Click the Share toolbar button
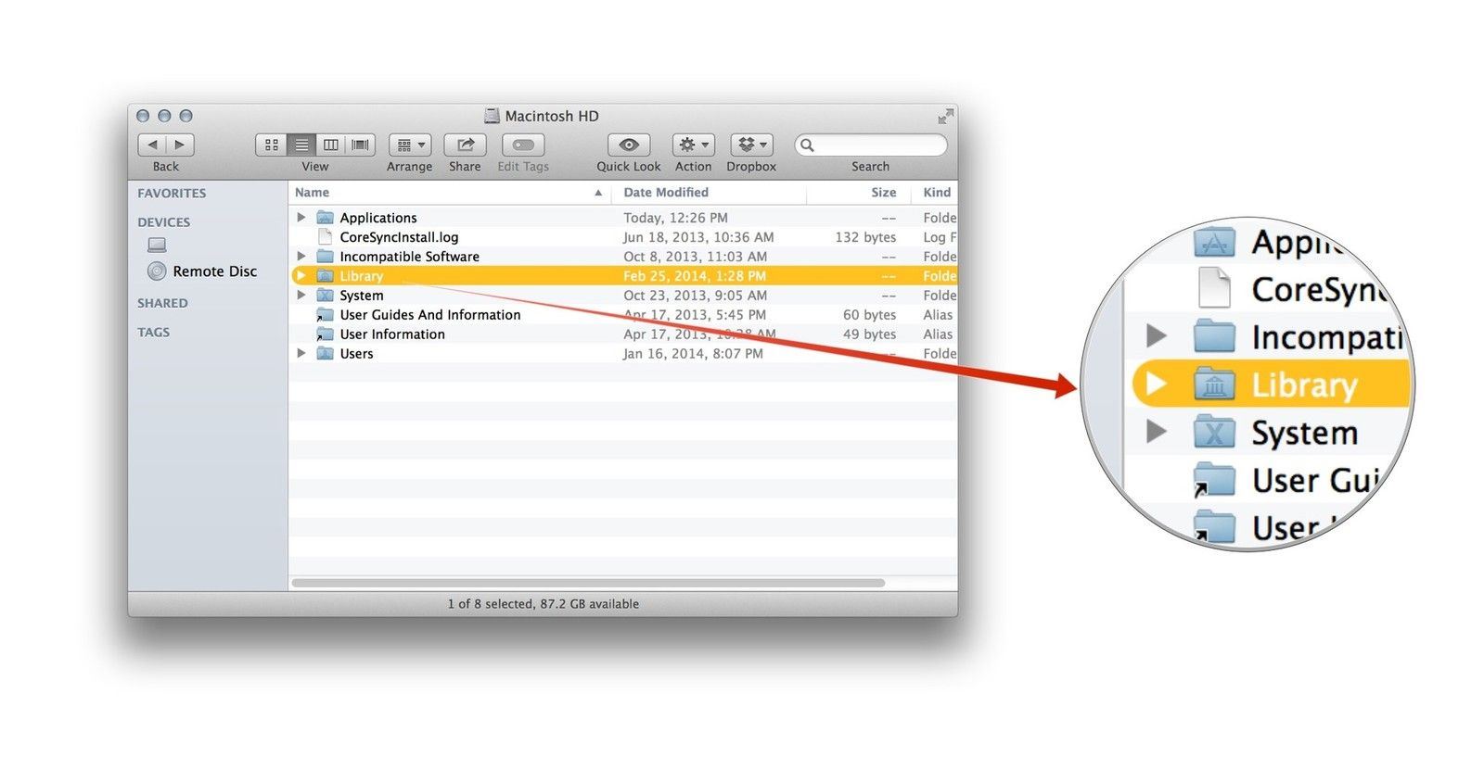This screenshot has width=1484, height=769. [x=465, y=145]
